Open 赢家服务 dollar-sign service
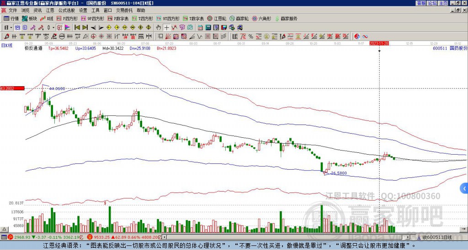 tap(286, 18)
